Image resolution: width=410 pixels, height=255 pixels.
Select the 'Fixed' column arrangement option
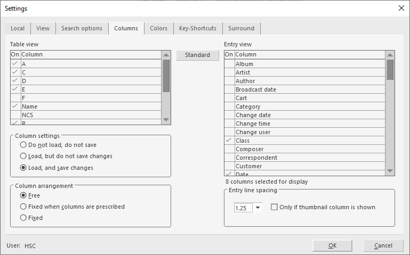click(23, 218)
